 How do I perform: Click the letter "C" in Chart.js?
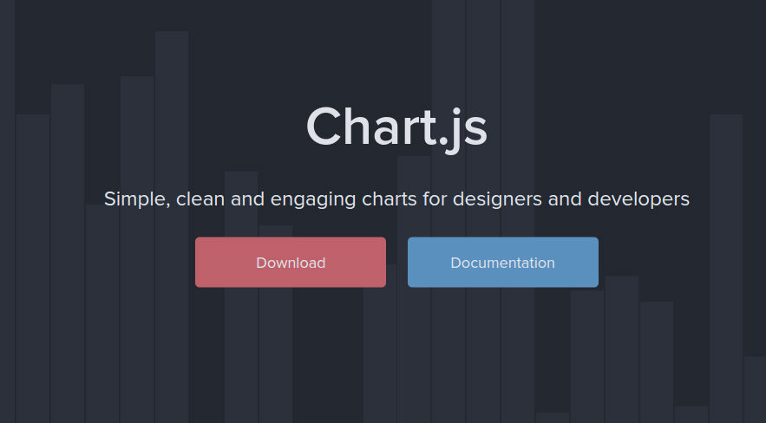point(323,127)
